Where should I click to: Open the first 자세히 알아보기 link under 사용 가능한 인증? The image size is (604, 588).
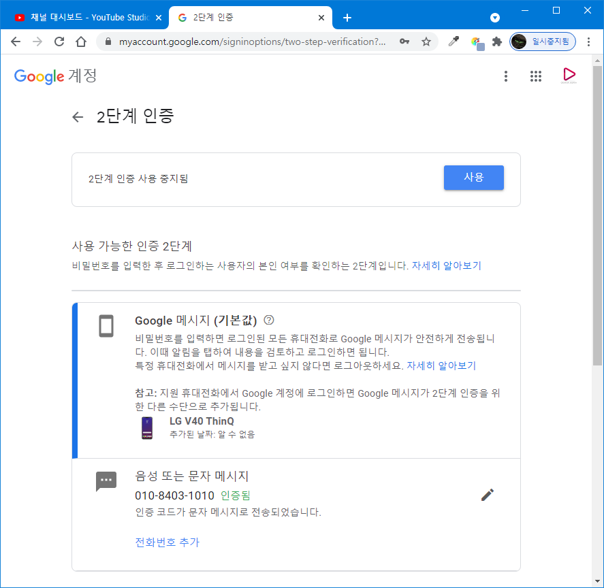(x=447, y=265)
